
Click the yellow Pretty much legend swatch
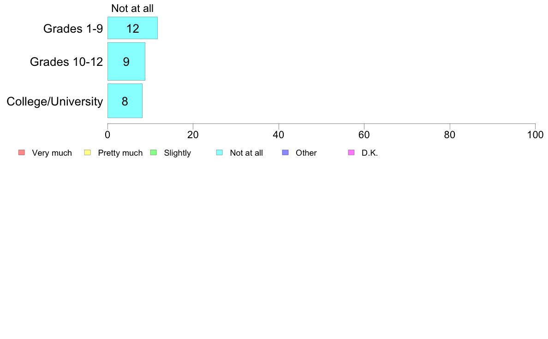(88, 152)
